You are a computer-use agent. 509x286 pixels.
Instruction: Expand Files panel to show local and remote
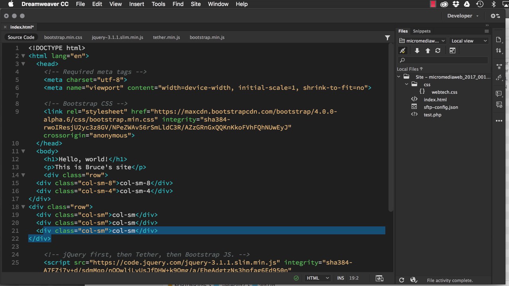click(452, 50)
